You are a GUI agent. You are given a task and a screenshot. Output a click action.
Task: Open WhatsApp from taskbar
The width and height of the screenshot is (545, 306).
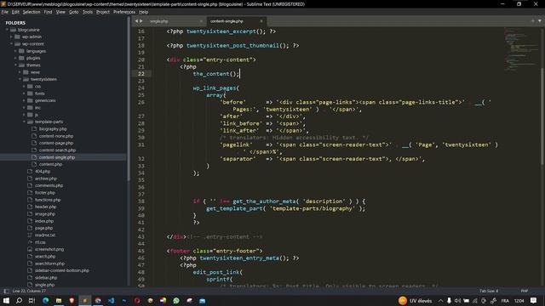click(176, 300)
